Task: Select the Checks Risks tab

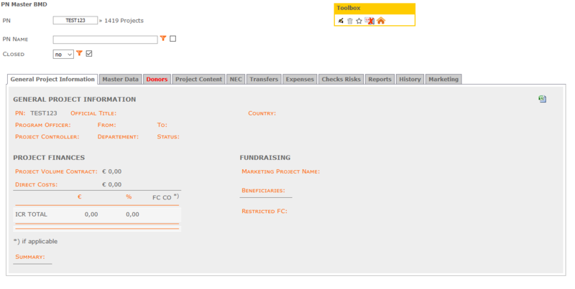Action: point(341,79)
